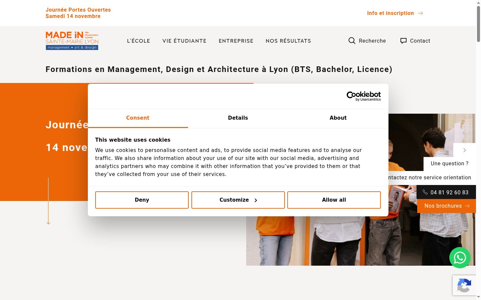Click the phone icon beside 04 81 92 60 83

click(425, 192)
